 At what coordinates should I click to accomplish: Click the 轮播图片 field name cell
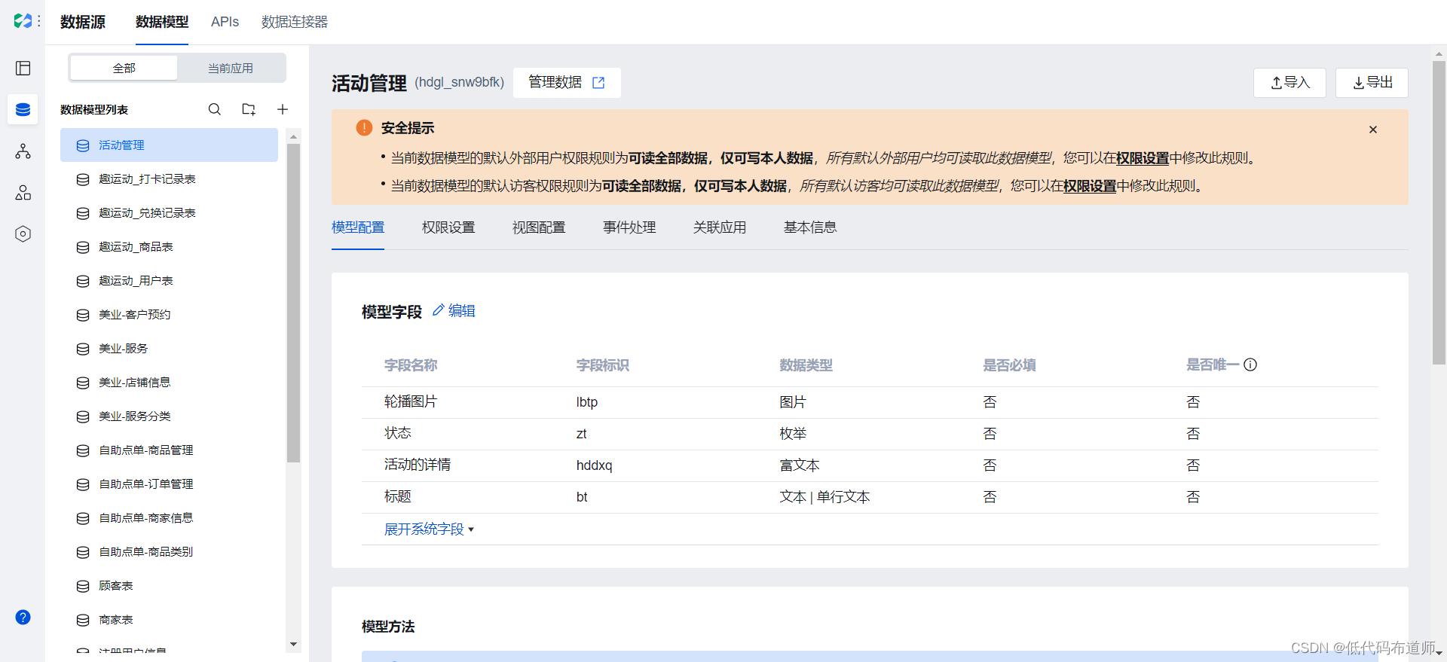(411, 402)
